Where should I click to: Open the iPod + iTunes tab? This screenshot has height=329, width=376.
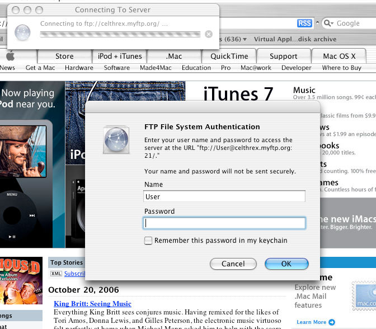coord(120,56)
